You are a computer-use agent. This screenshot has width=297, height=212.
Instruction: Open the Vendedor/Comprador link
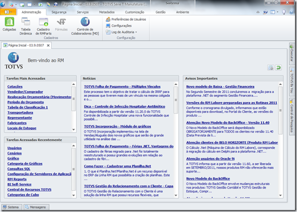25,91
